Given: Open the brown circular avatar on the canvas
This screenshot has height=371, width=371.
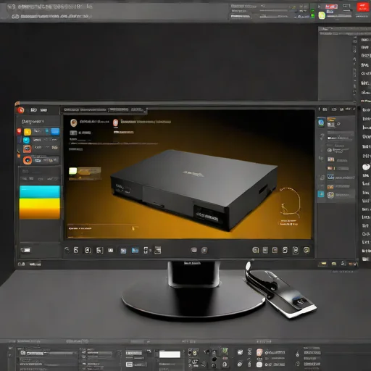Looking at the screenshot, I should coord(74,122).
